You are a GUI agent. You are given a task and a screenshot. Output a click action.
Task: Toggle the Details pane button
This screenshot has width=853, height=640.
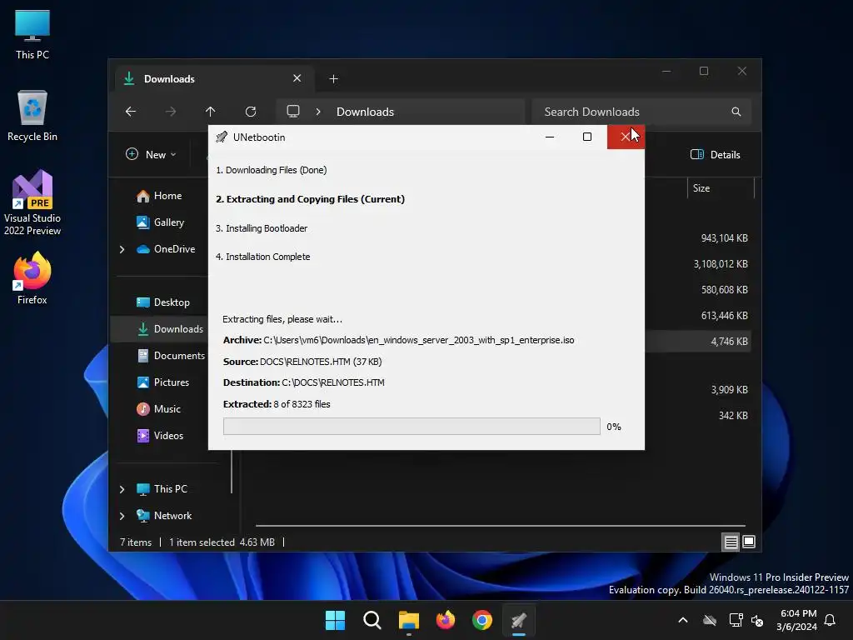click(x=715, y=154)
